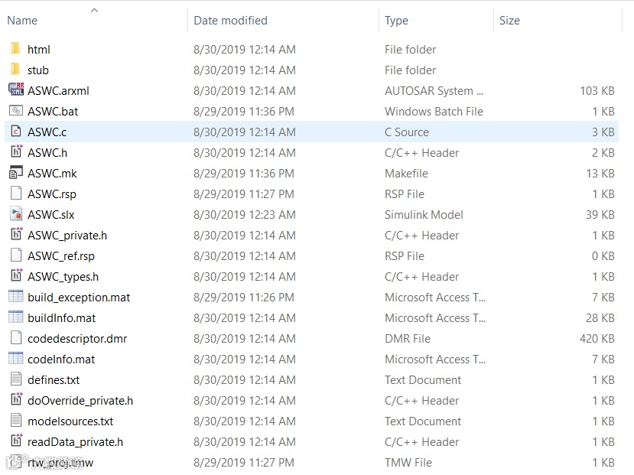Click the ASWC.h header file icon
634x475 pixels.
coord(15,152)
